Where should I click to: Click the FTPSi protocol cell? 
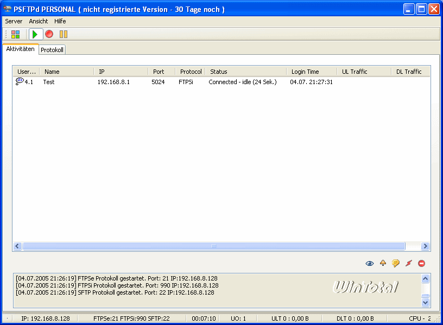coord(186,82)
